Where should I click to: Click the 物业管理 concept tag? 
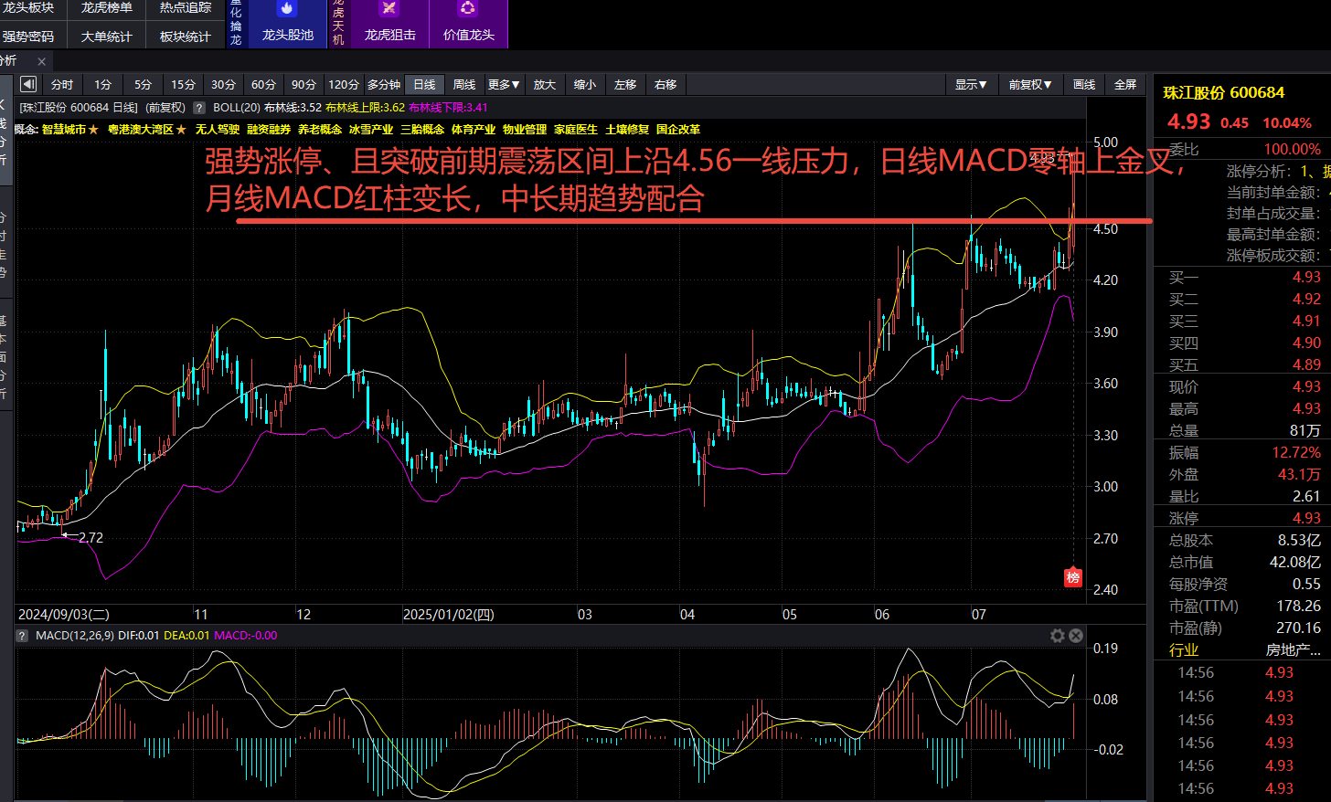(525, 130)
